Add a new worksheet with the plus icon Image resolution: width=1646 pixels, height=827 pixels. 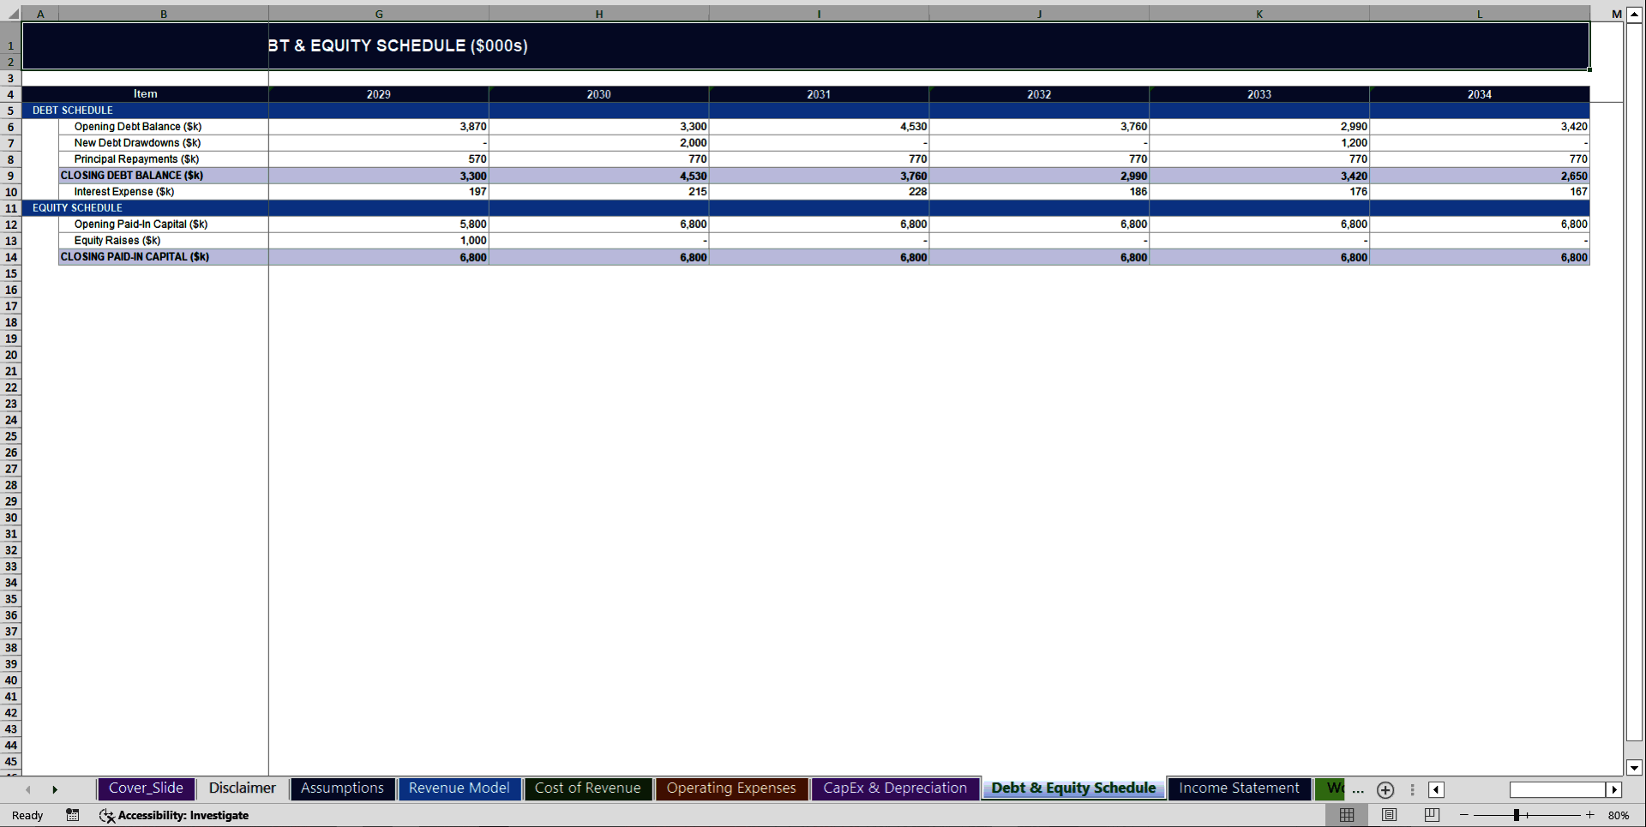click(1385, 790)
